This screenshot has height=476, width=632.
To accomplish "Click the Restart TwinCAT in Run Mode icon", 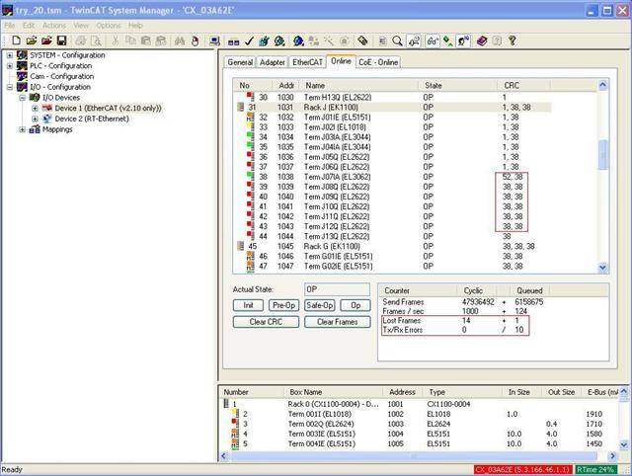I will click(x=279, y=40).
